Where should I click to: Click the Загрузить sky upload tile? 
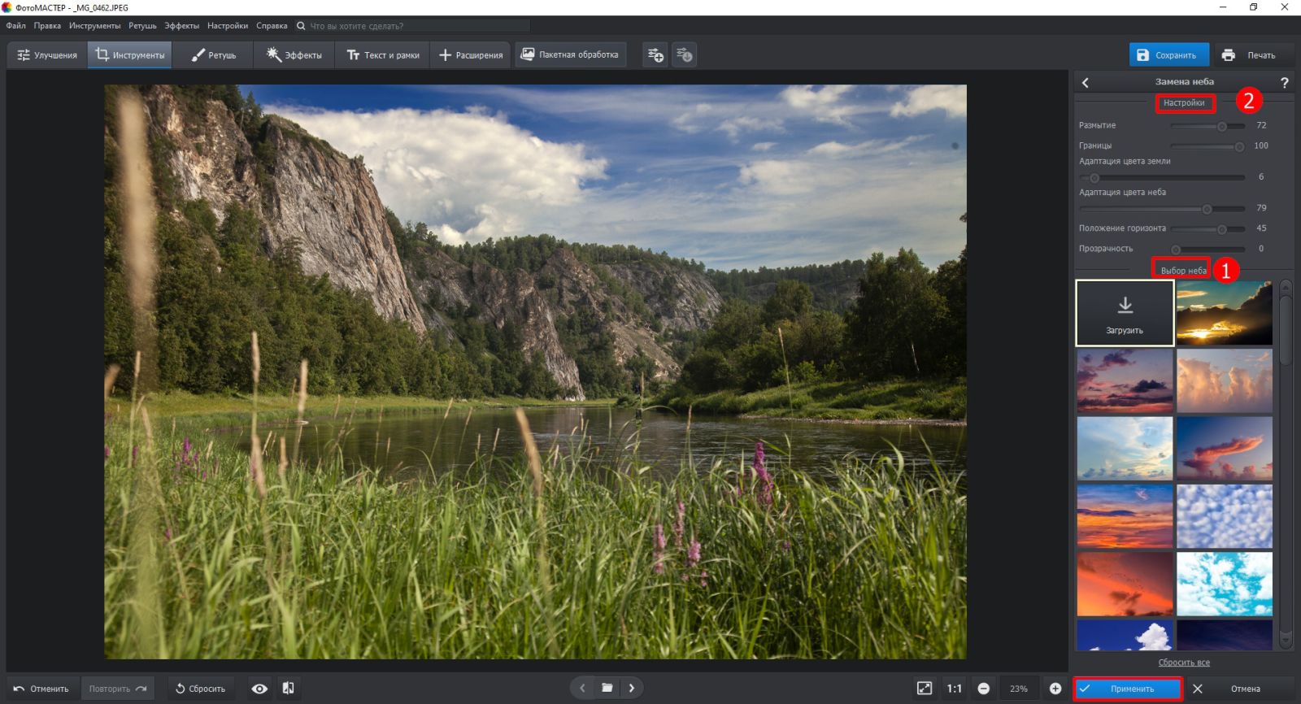coord(1125,313)
